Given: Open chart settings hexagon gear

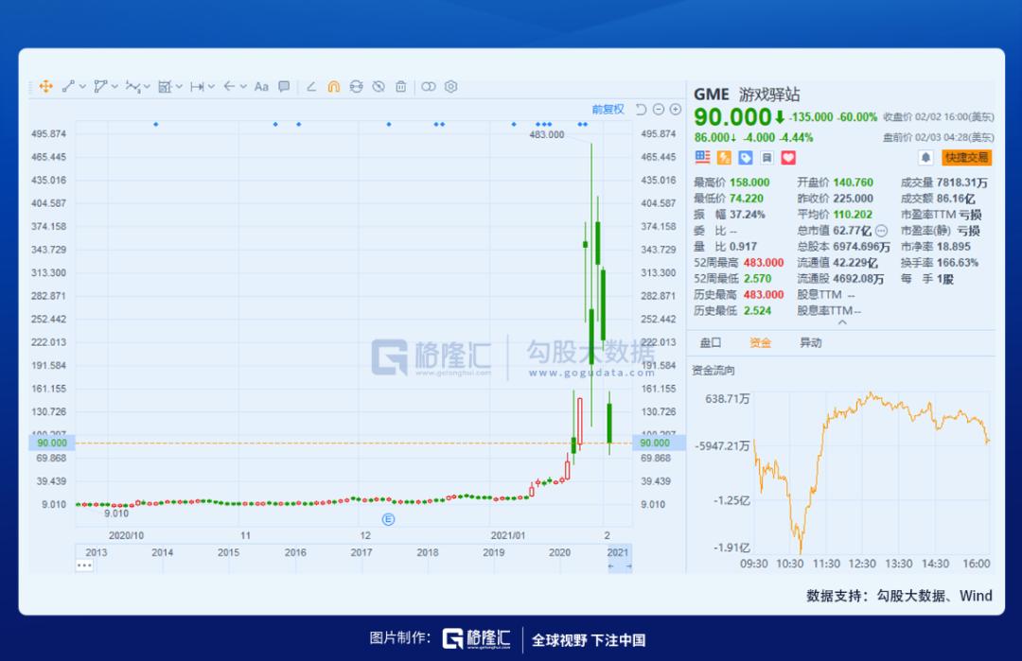Looking at the screenshot, I should tap(451, 87).
